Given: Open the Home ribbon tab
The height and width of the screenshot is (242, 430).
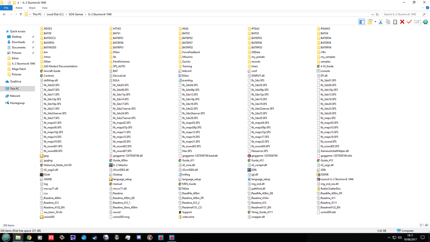Looking at the screenshot, I should pyautogui.click(x=19, y=8).
